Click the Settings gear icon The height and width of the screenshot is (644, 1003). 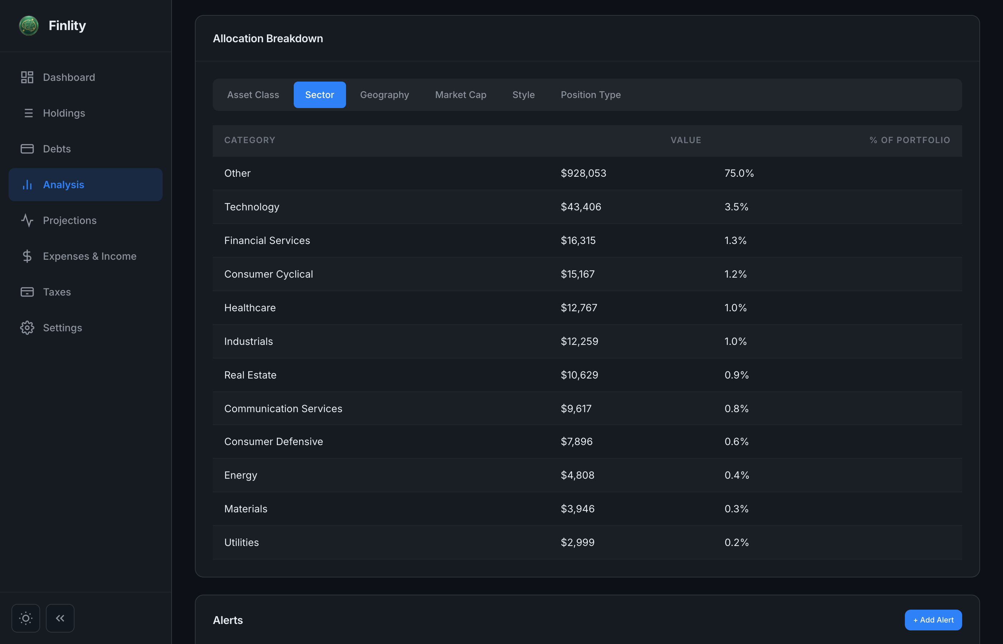pos(27,327)
